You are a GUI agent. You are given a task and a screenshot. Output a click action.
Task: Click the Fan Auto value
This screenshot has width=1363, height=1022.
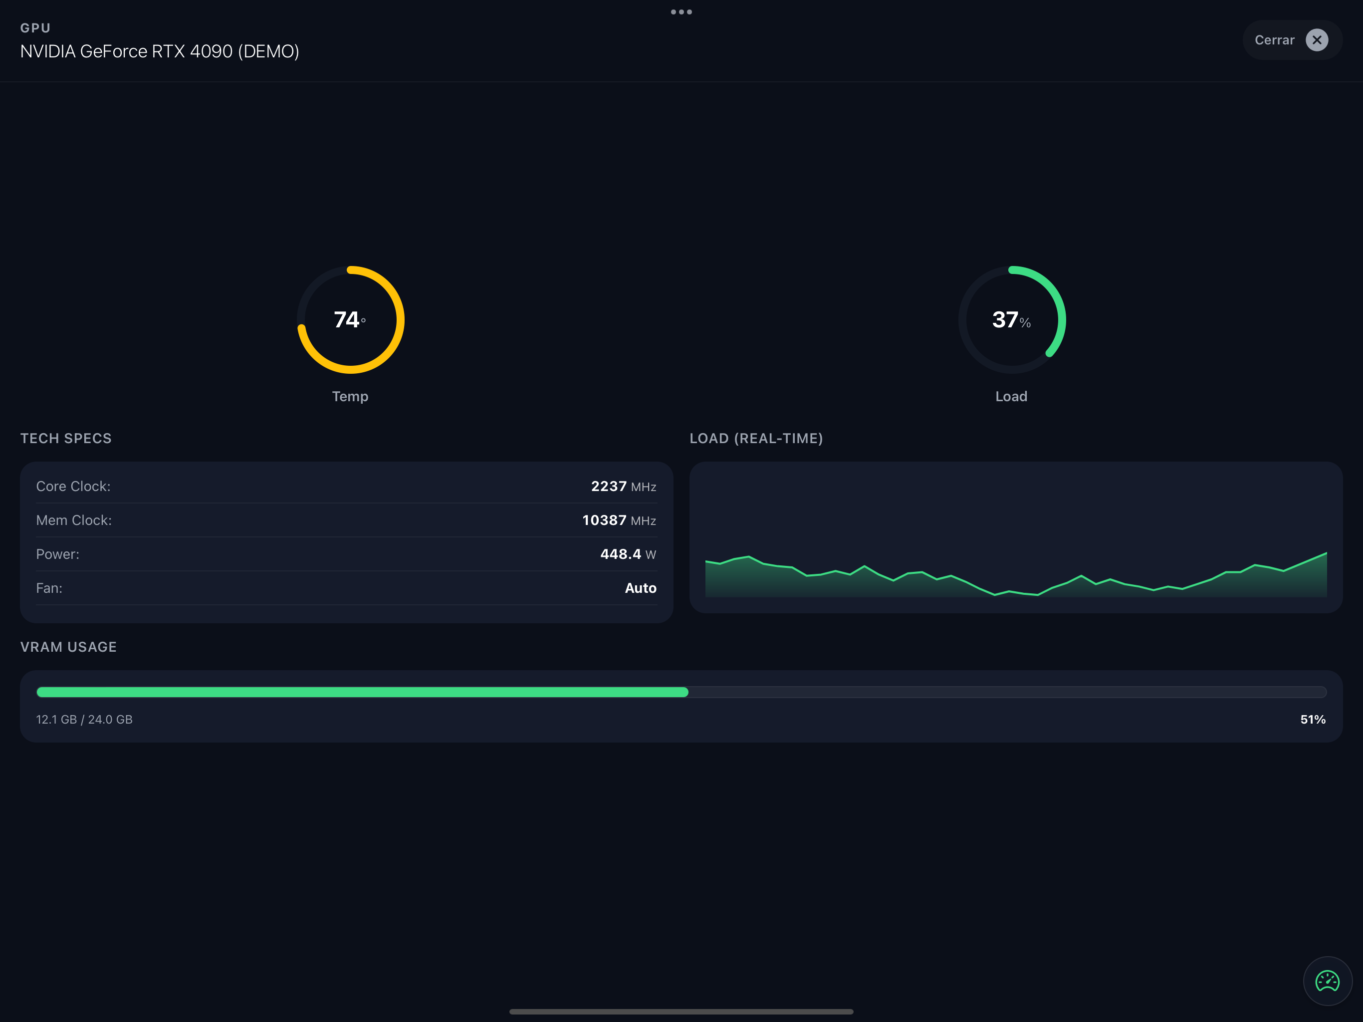[641, 588]
